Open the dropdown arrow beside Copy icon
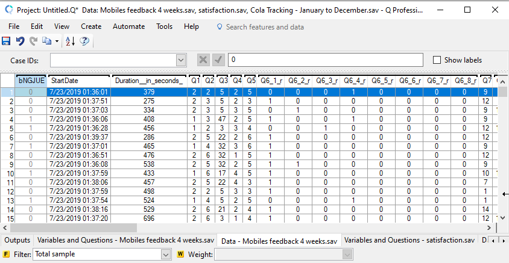509x263 pixels. point(57,41)
